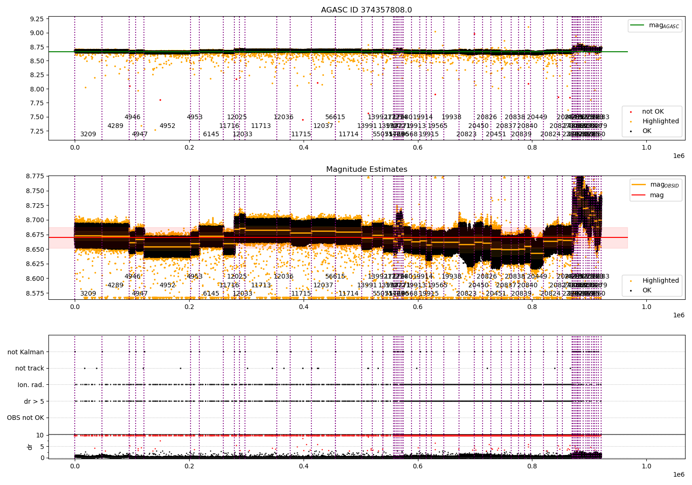Click the 'AGASC ID 374357808.0' plot title

[x=367, y=10]
